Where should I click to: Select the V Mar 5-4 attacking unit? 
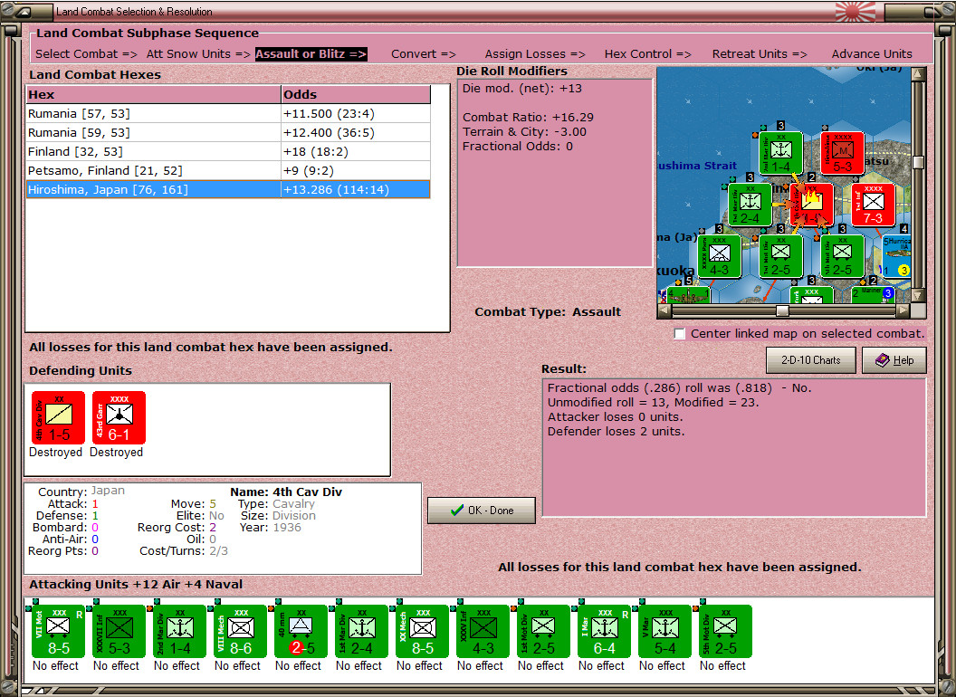(664, 631)
